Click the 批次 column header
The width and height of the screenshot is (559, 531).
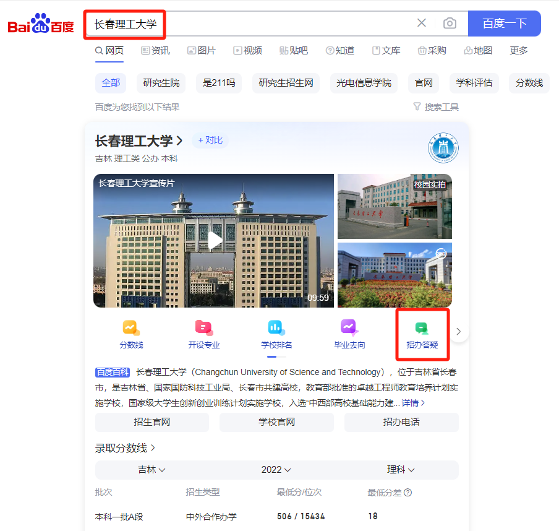(103, 493)
